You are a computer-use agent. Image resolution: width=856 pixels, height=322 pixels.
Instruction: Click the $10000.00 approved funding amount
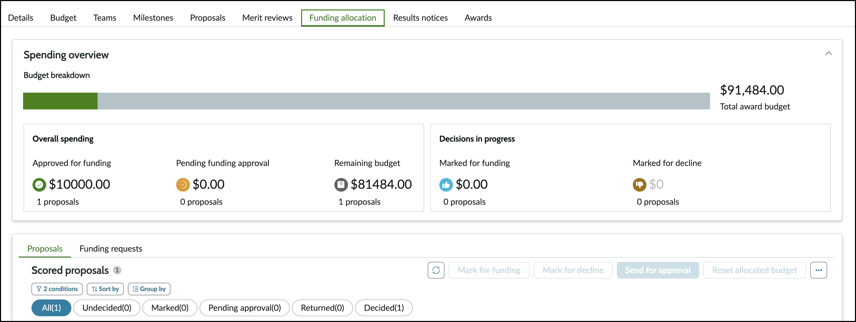point(79,185)
